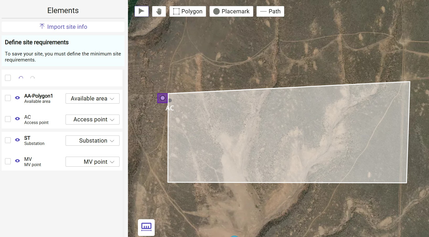Viewport: 429px width, 237px height.
Task: Hide the AA-Polygon1 available area
Action: pyautogui.click(x=17, y=98)
